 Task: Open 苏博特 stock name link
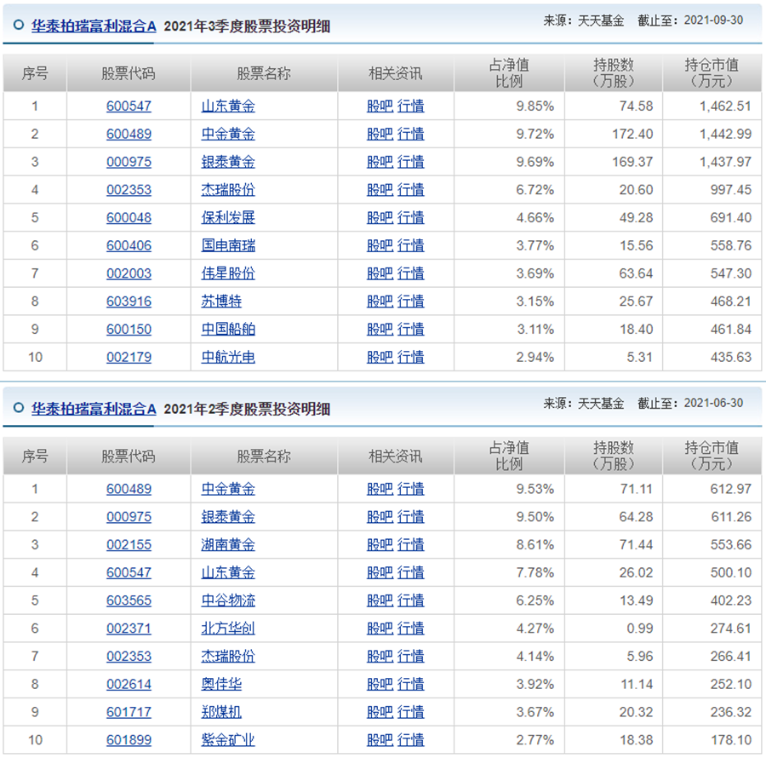221,301
